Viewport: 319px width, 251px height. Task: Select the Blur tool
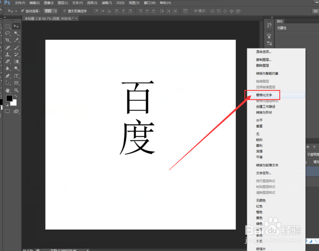pyautogui.click(x=8, y=68)
